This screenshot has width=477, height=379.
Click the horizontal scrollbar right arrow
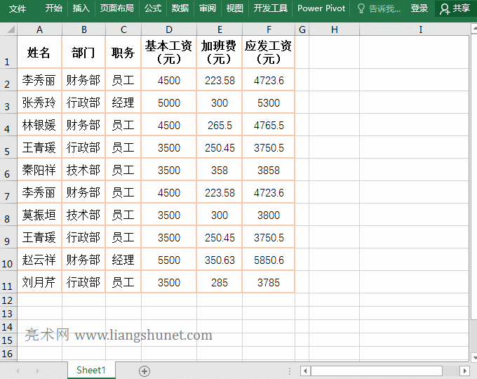[x=464, y=371]
